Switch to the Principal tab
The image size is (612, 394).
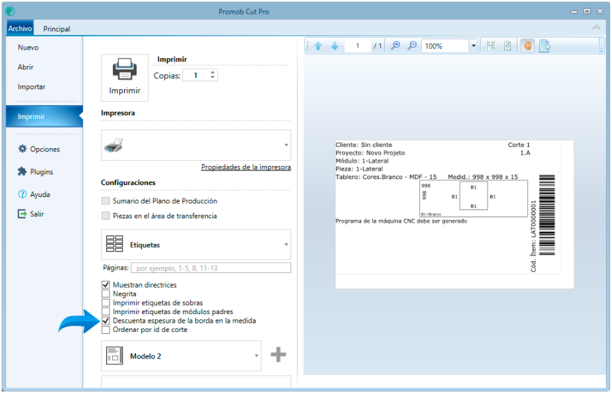click(x=57, y=28)
